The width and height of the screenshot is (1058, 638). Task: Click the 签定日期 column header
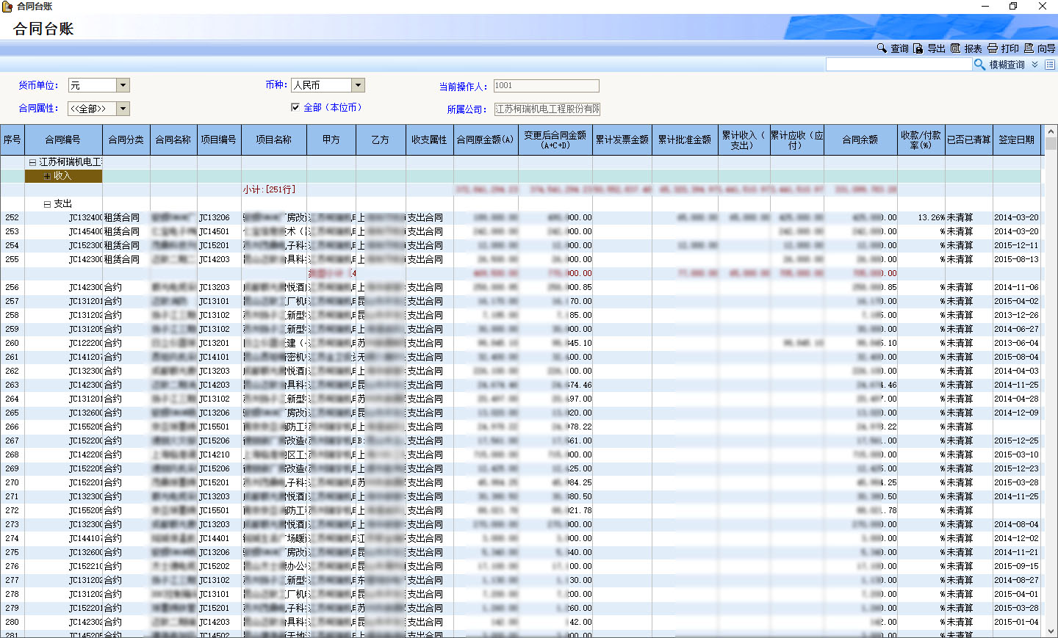click(x=1016, y=139)
